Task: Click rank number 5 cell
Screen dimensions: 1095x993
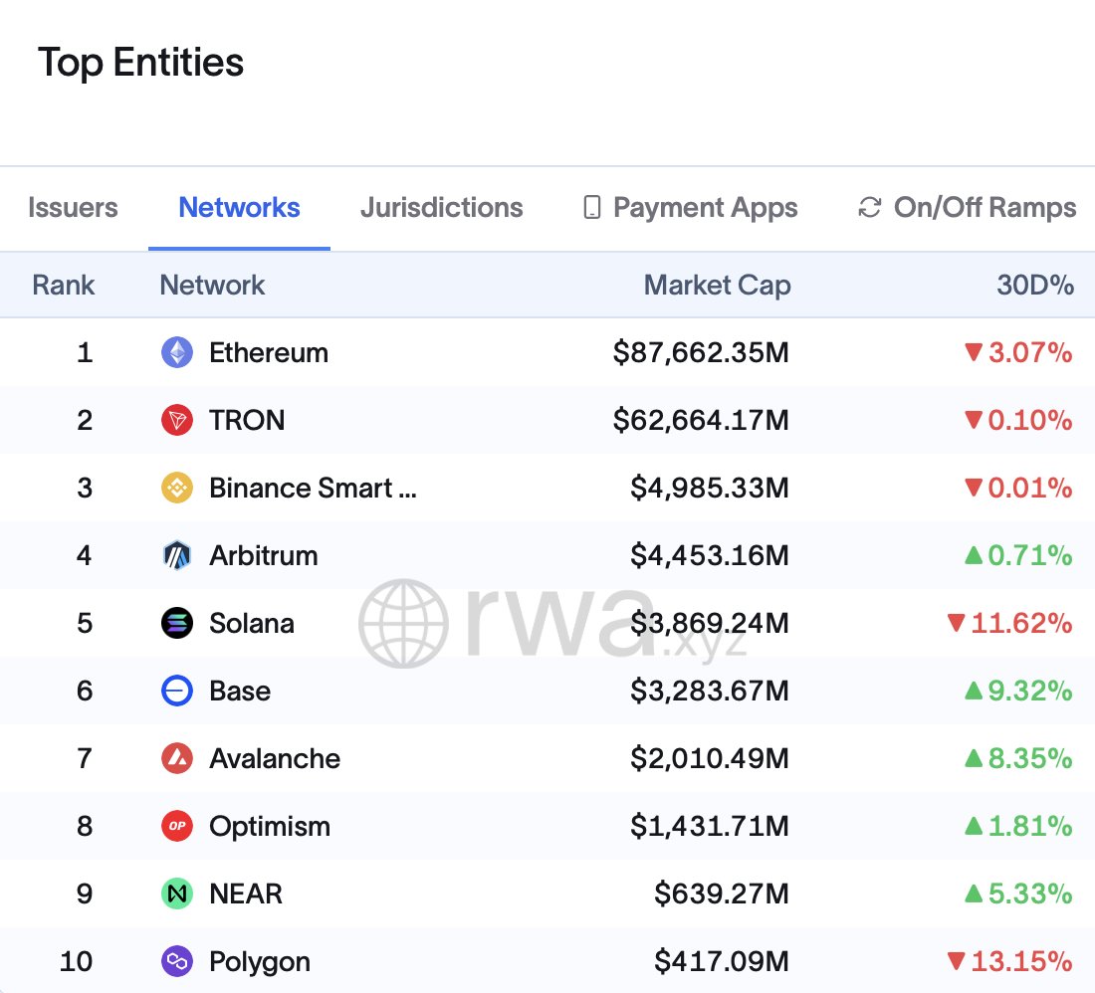Action: coord(85,623)
